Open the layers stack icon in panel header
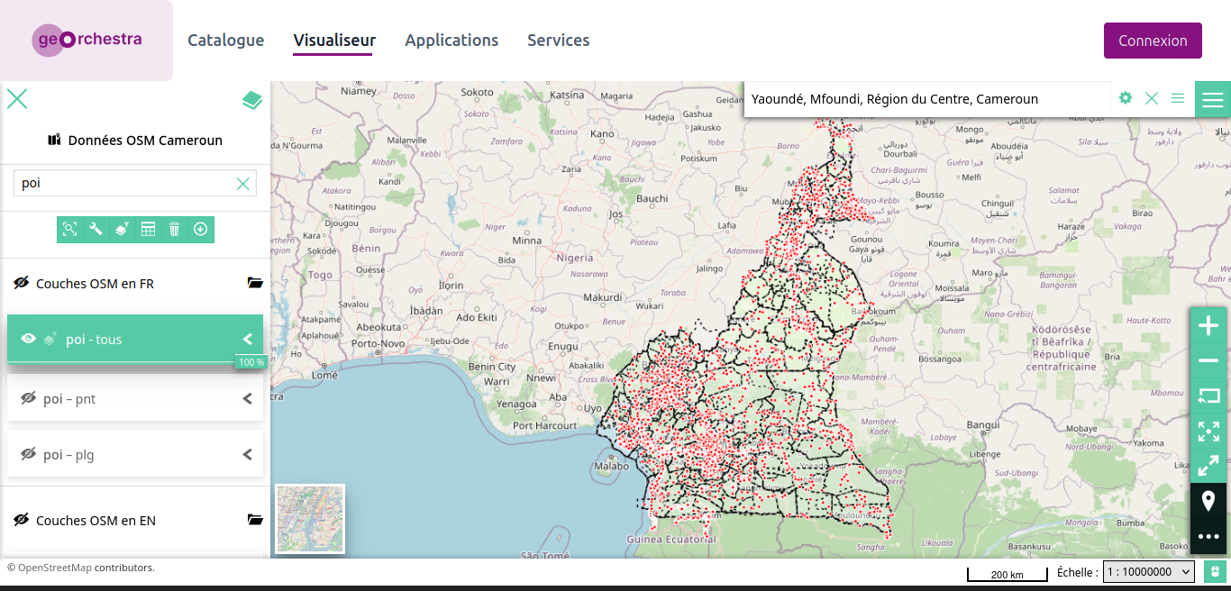Image resolution: width=1231 pixels, height=591 pixels. point(251,100)
